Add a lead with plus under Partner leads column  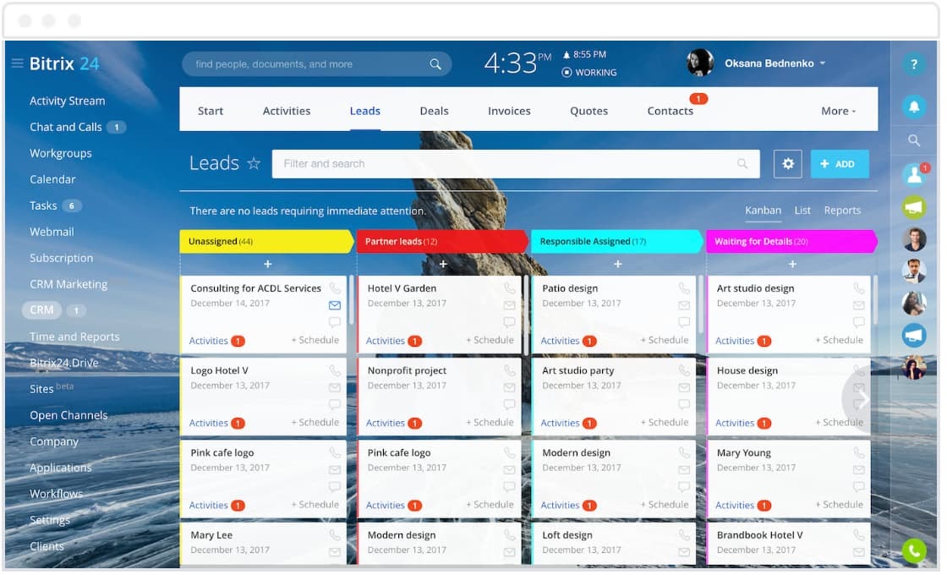[x=445, y=266]
